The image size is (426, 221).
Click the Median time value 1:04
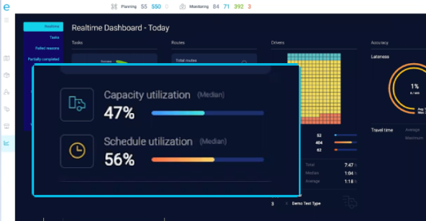coord(349,173)
